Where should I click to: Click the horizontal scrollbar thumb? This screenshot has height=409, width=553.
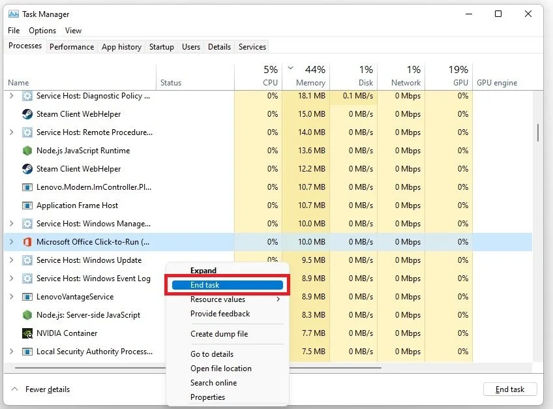pyautogui.click(x=198, y=368)
